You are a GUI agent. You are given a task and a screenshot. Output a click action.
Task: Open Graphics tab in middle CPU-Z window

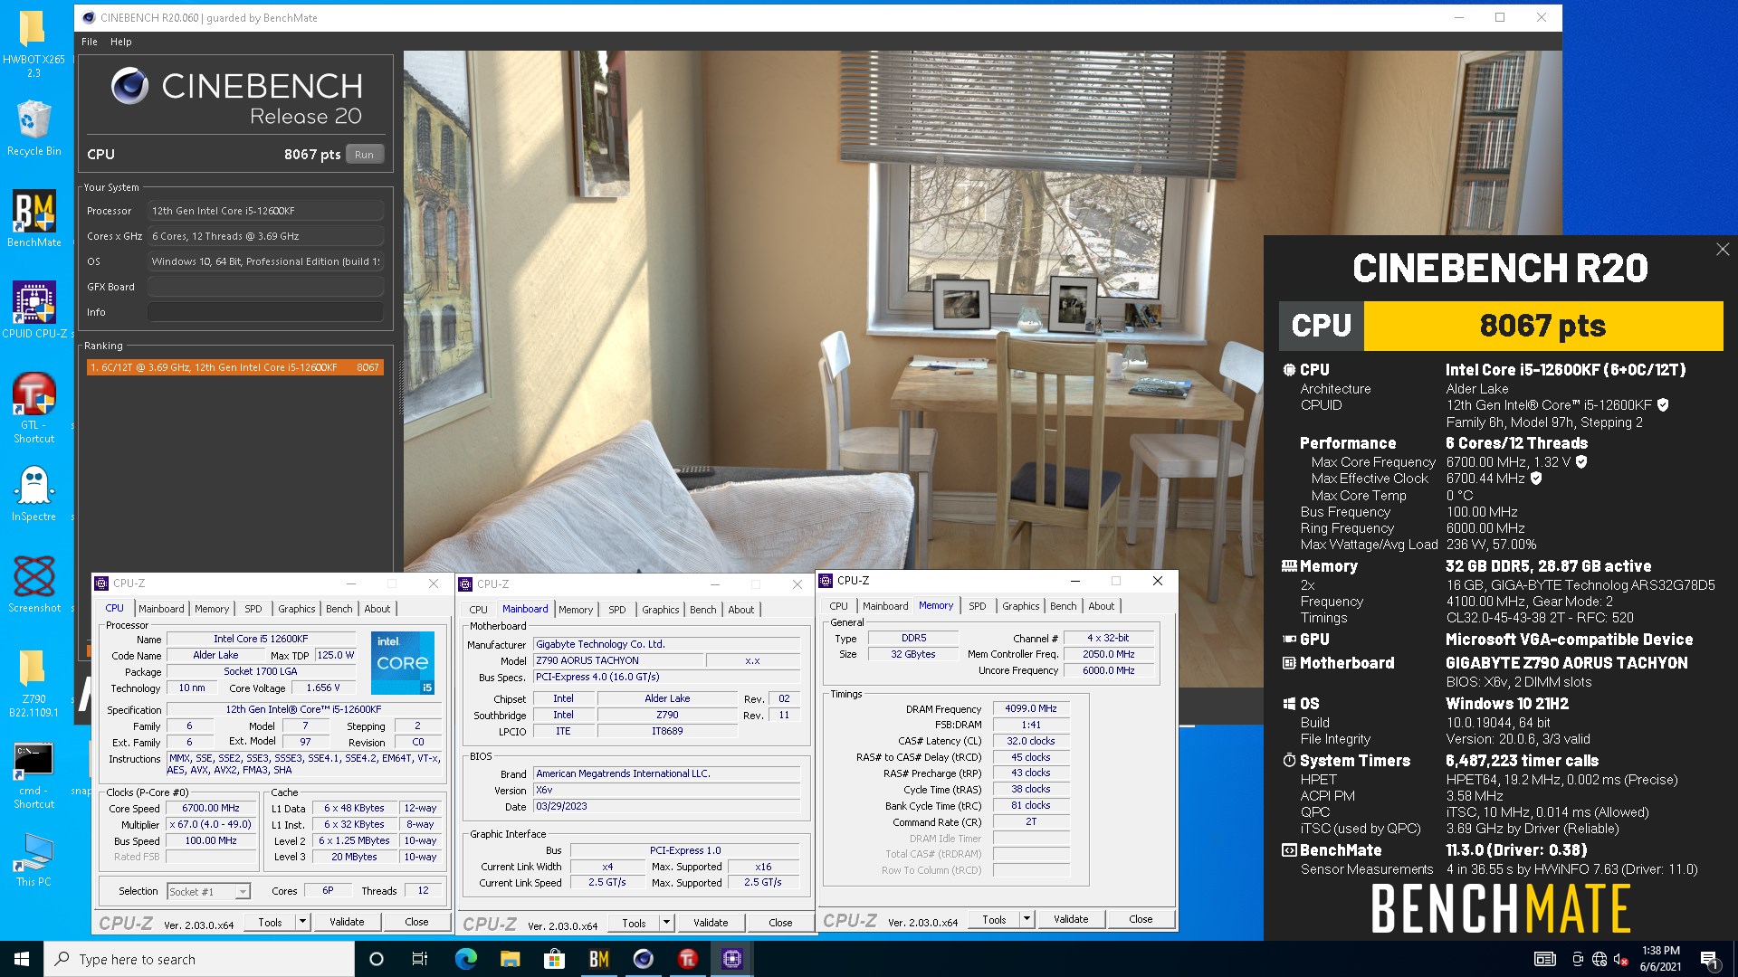point(660,610)
